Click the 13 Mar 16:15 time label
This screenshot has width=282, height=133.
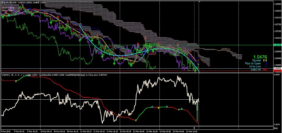(x=191, y=131)
